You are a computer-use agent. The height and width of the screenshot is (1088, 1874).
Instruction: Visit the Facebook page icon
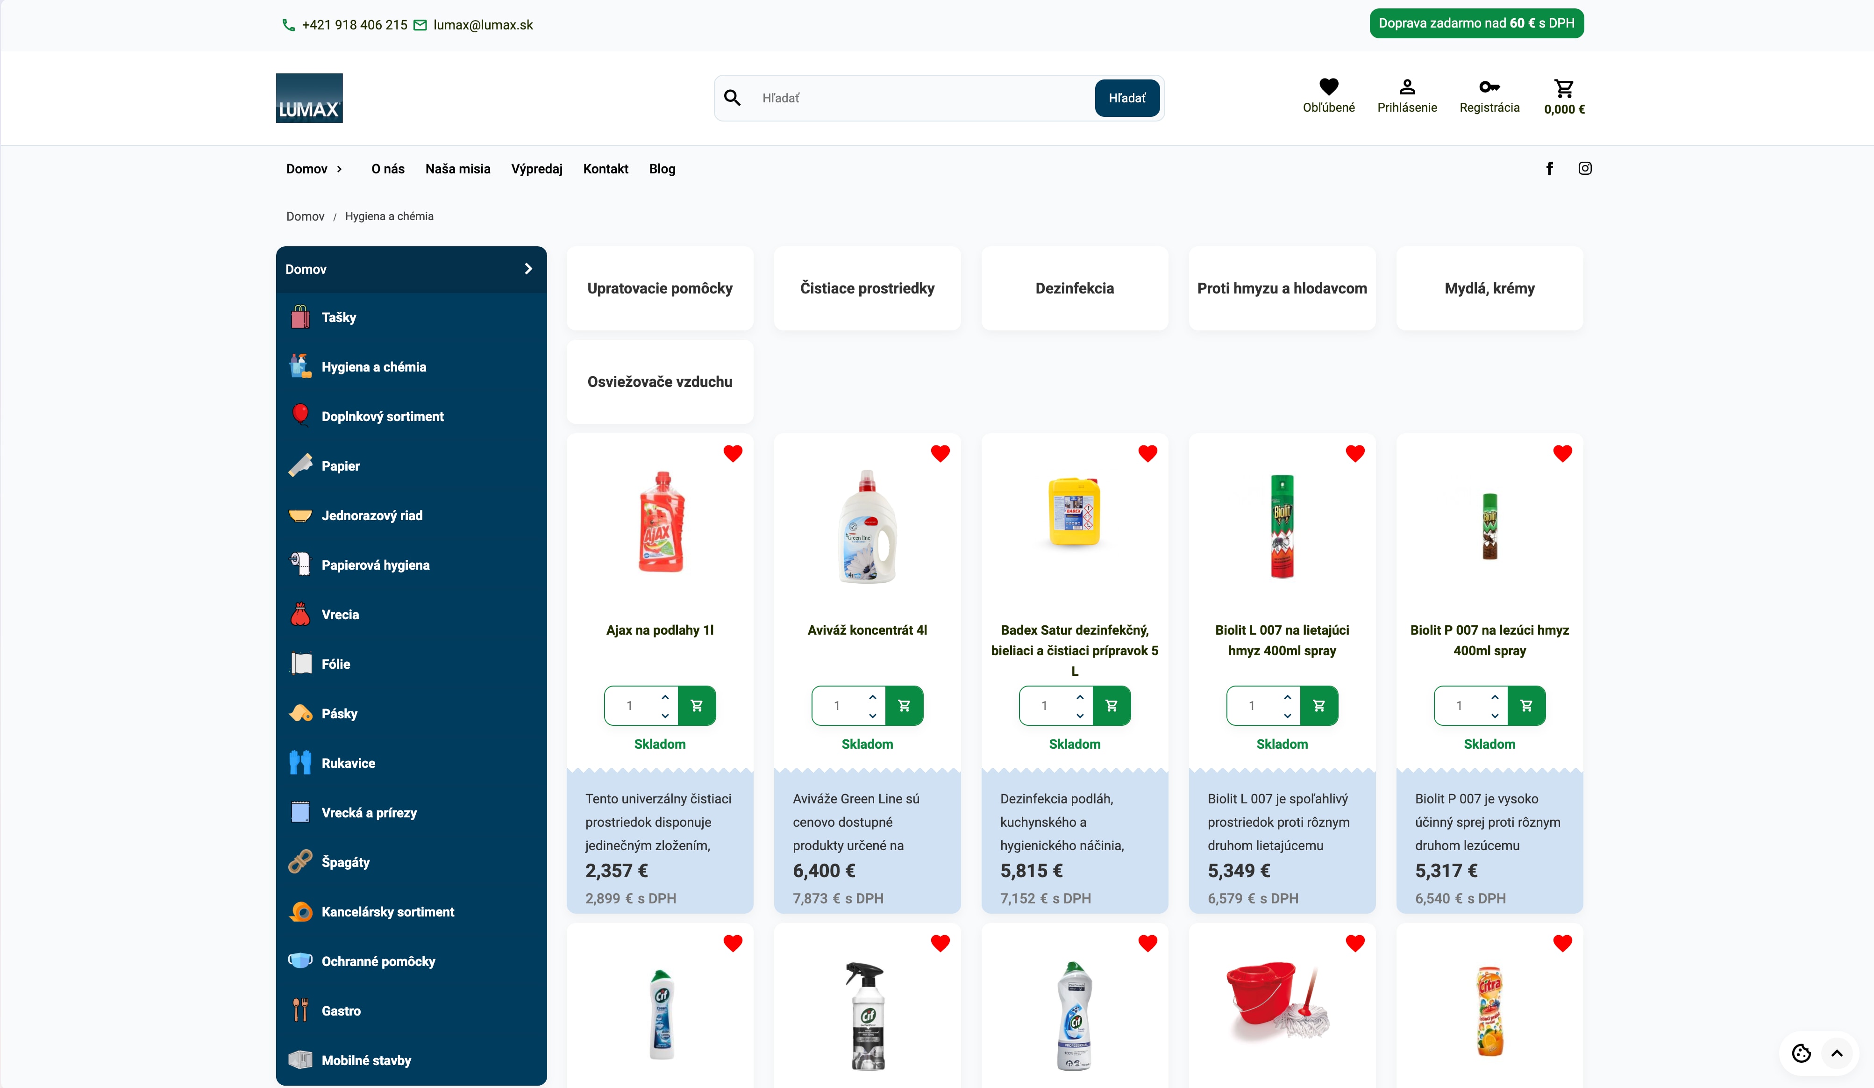click(1549, 169)
